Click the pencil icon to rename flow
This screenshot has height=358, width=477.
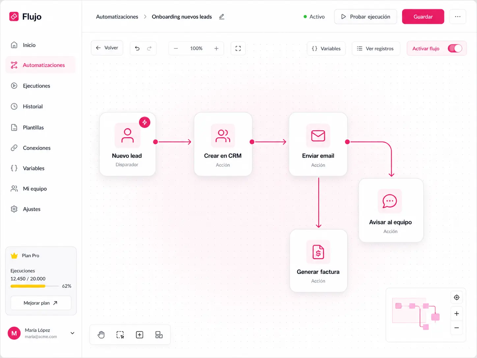click(x=222, y=16)
